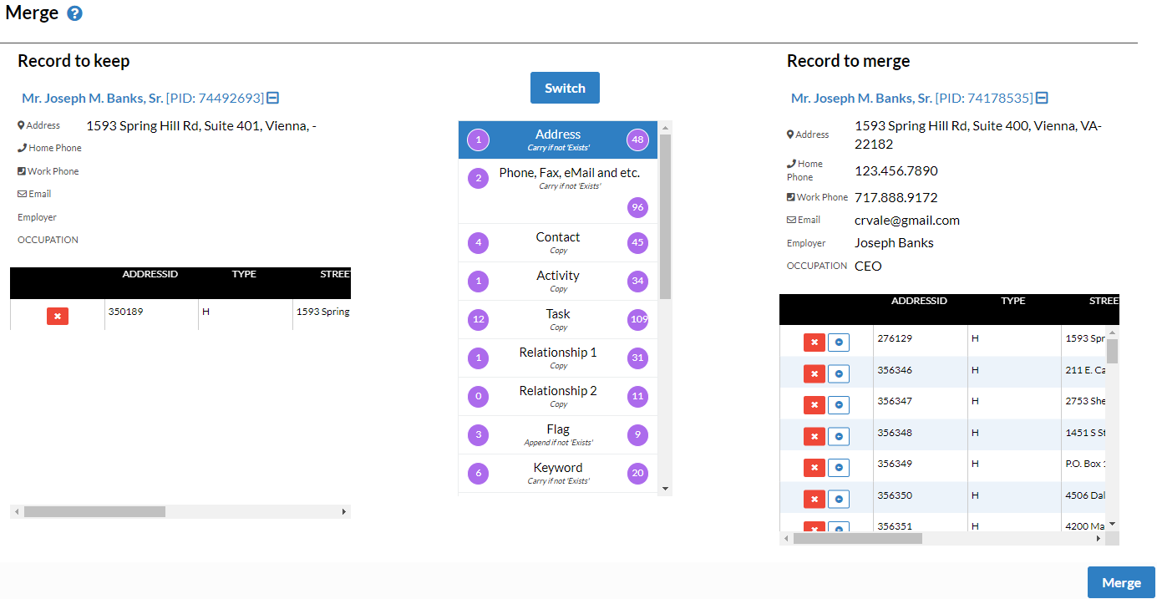This screenshot has width=1157, height=599.
Task: Click red delete icon for address 356349
Action: pyautogui.click(x=814, y=468)
